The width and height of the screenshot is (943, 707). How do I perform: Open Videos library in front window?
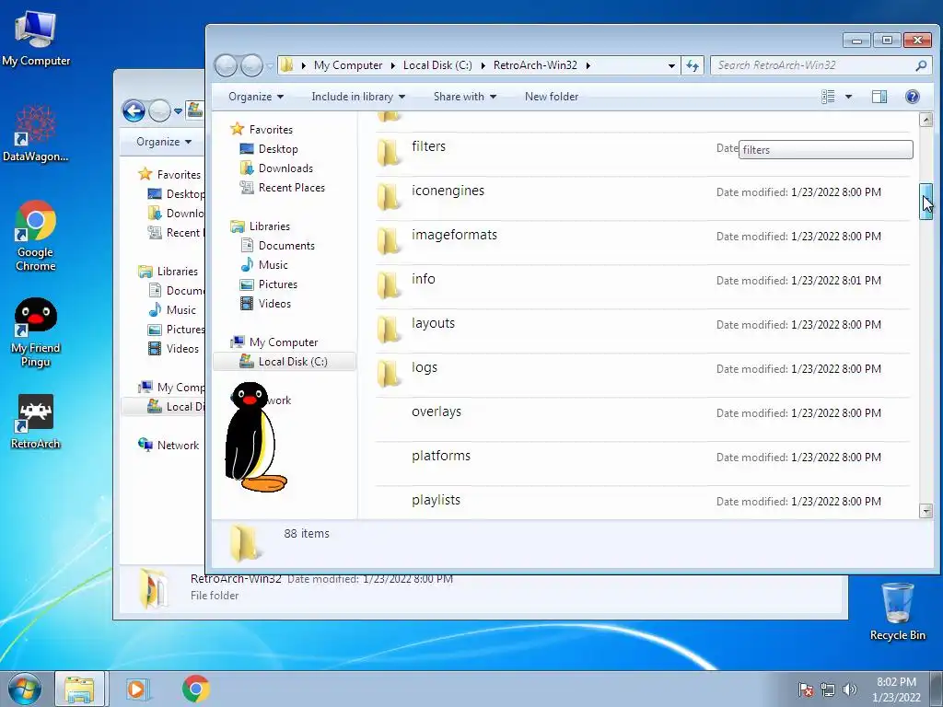coord(274,304)
